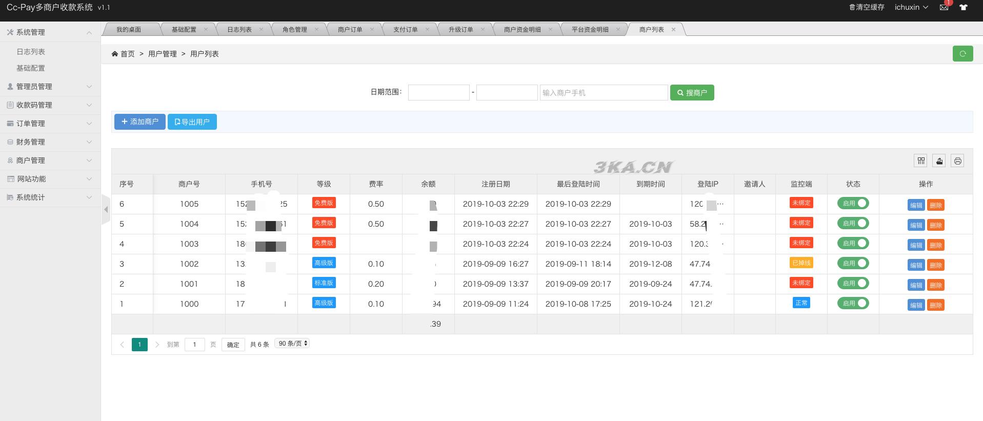
Task: Open the ichuxin user dropdown
Action: click(x=911, y=7)
